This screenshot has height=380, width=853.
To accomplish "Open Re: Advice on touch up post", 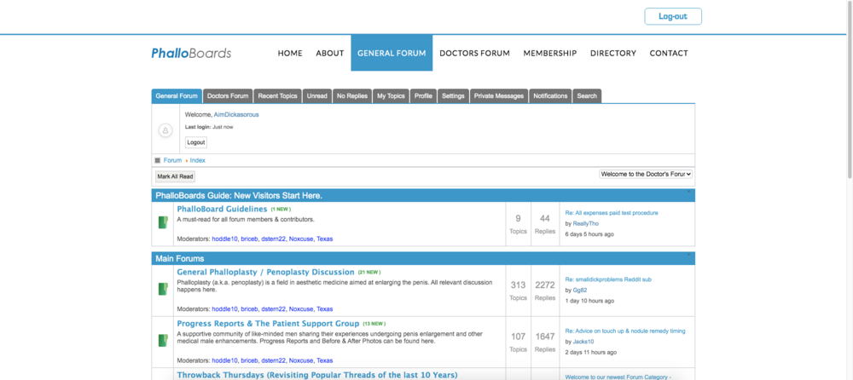I will pos(625,331).
